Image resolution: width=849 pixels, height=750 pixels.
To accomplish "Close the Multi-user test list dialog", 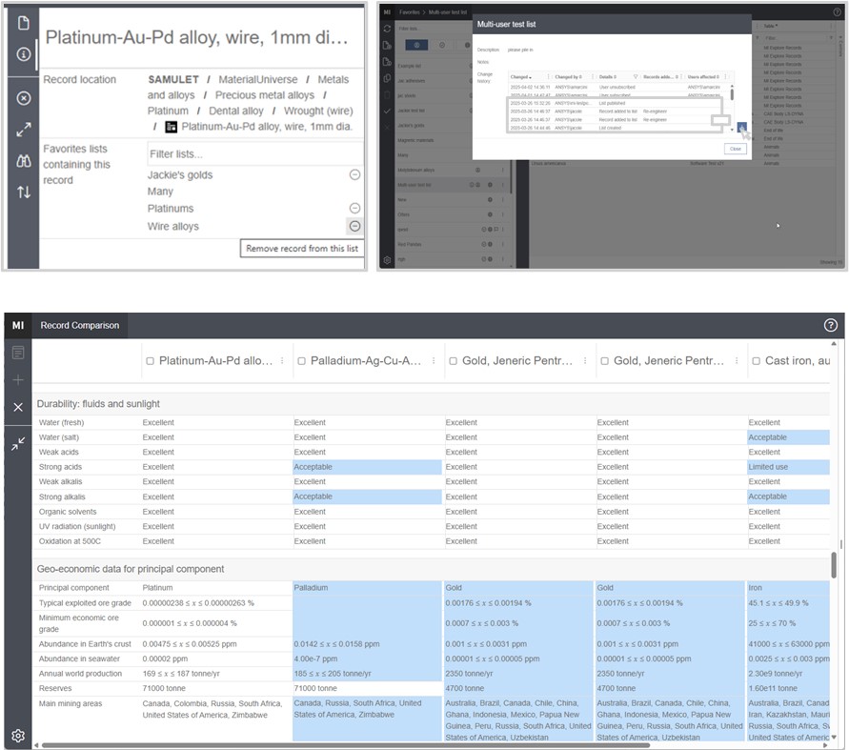I will 735,149.
